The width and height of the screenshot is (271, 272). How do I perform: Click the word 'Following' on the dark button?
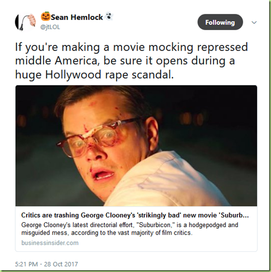[220, 22]
